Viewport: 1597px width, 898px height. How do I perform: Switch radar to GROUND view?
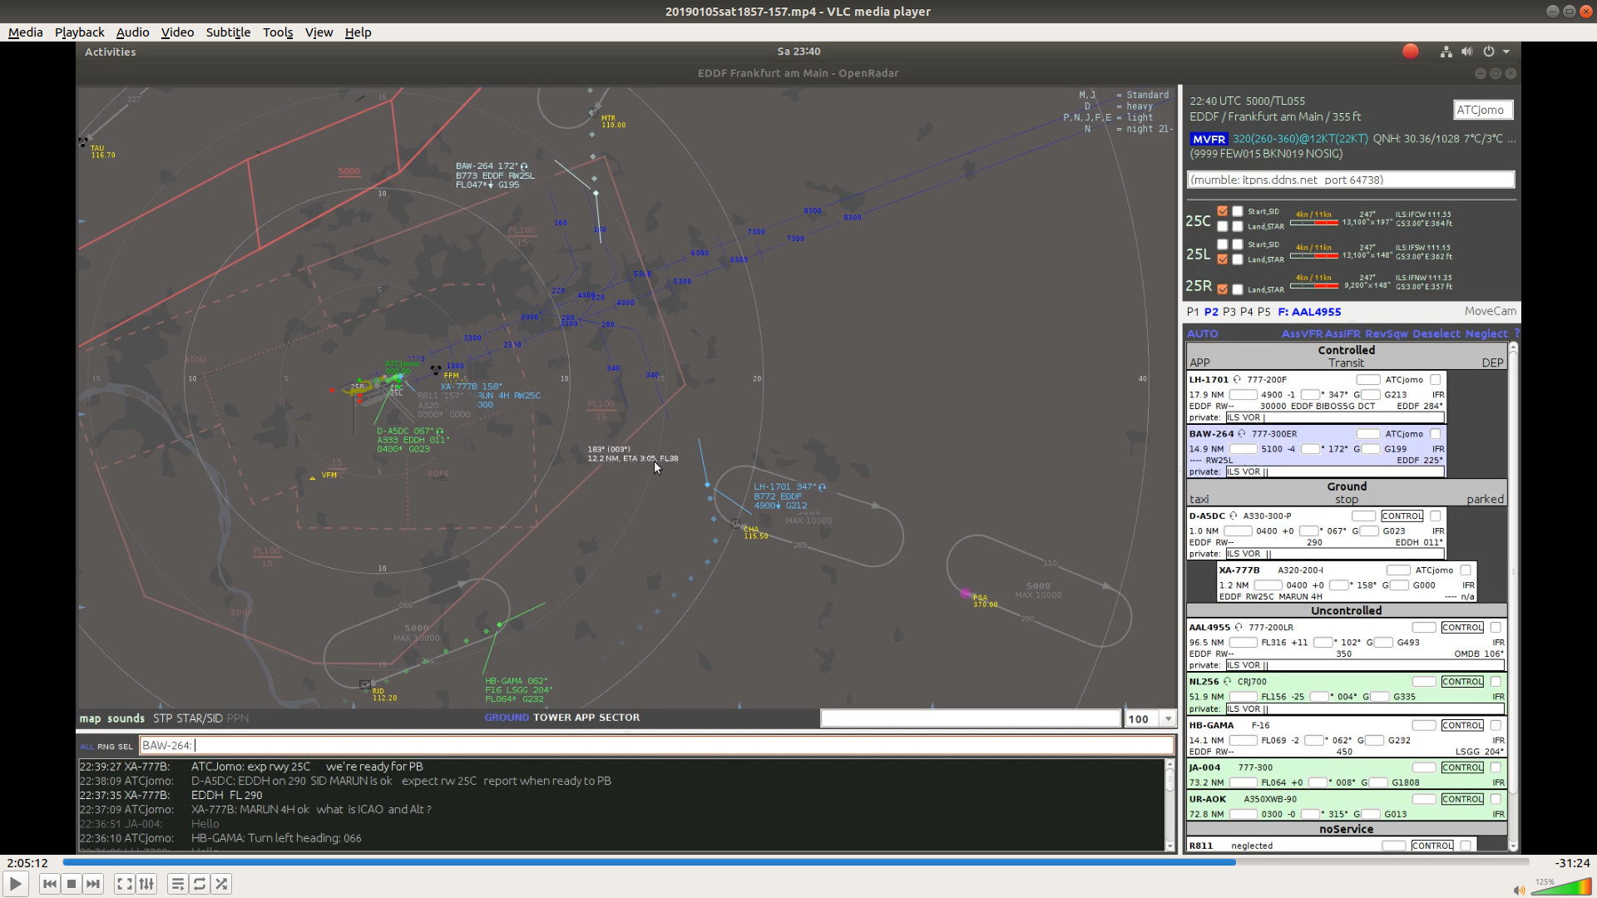[507, 718]
